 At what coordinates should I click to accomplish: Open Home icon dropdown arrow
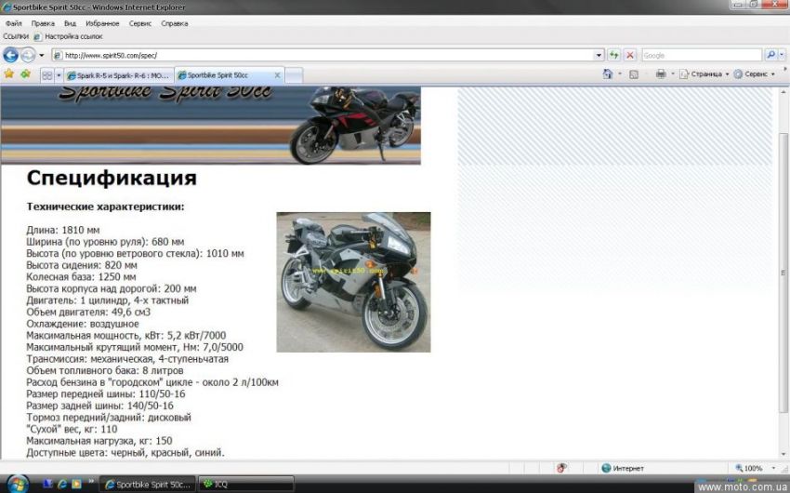(x=620, y=74)
